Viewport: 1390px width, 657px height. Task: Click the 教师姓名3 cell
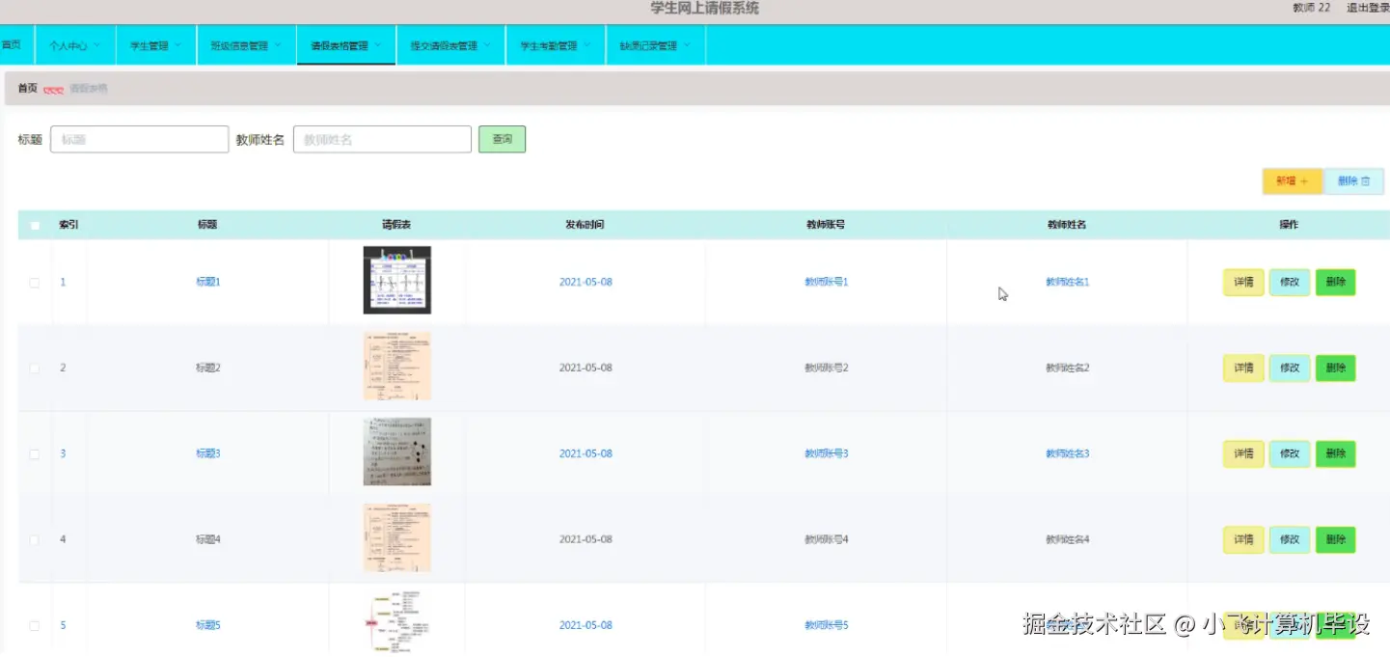[1068, 454]
